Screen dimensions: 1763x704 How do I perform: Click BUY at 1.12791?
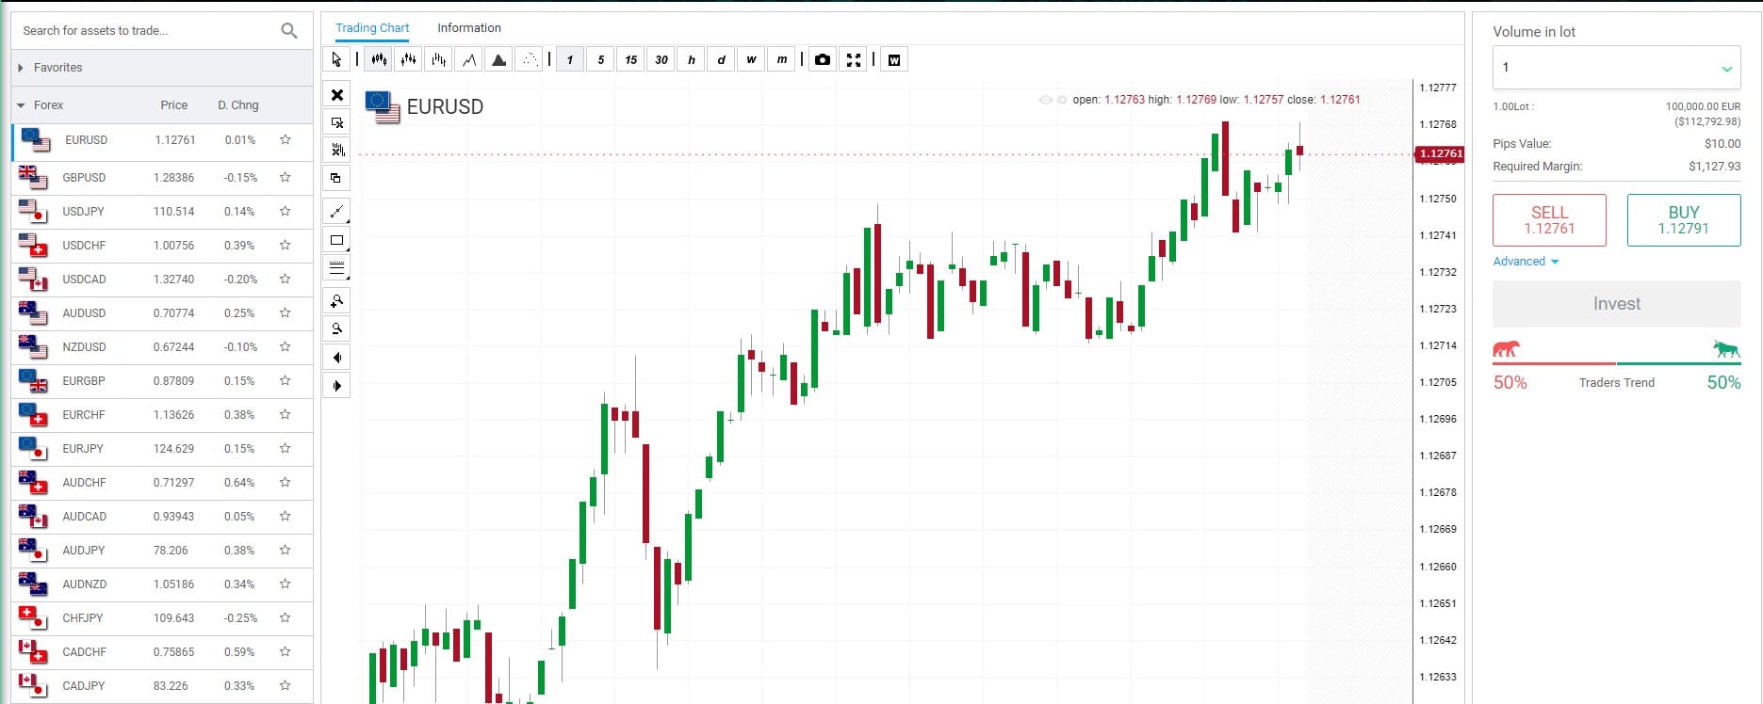pyautogui.click(x=1684, y=220)
